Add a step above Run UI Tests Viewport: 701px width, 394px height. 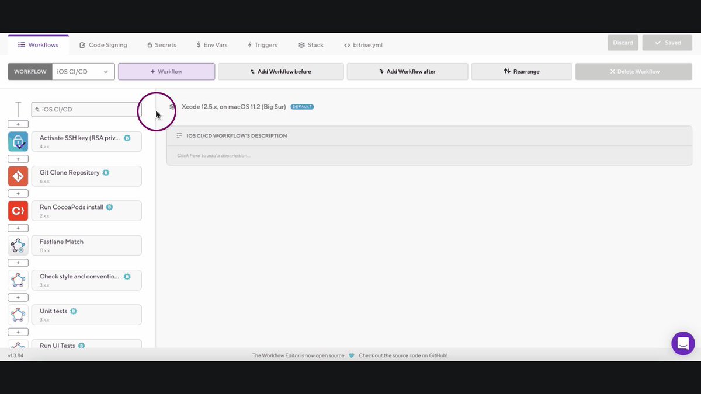coord(18,332)
